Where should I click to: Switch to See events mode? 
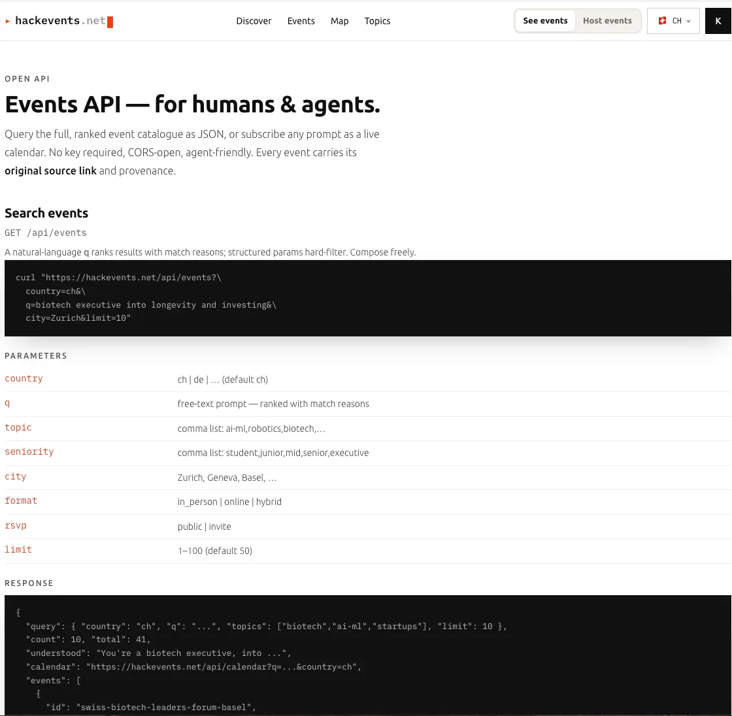(545, 20)
